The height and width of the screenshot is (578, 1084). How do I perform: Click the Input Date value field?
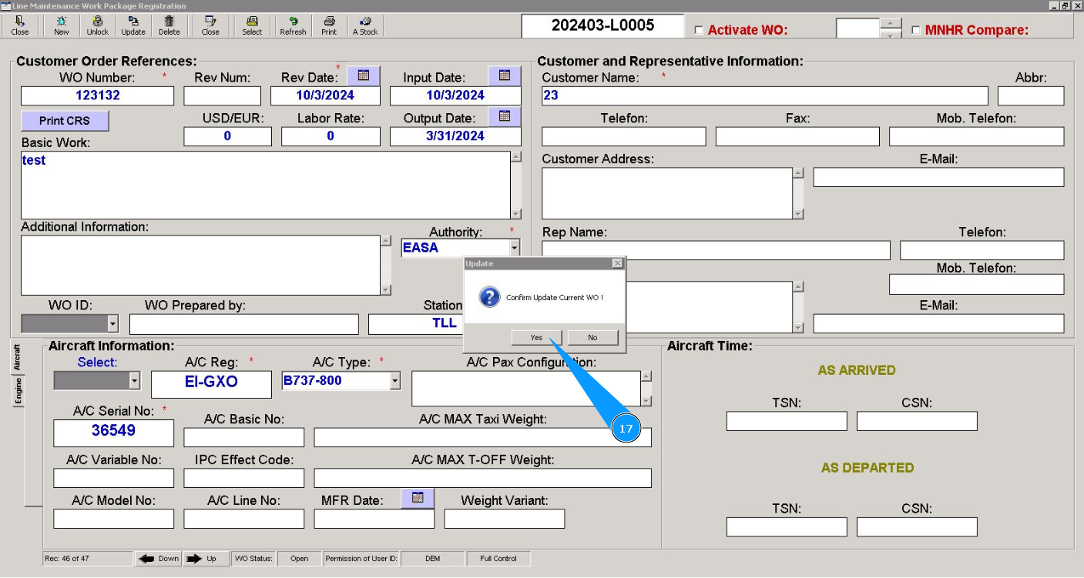[x=455, y=95]
